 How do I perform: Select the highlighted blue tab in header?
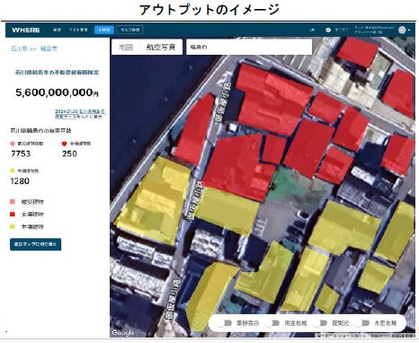[x=104, y=30]
